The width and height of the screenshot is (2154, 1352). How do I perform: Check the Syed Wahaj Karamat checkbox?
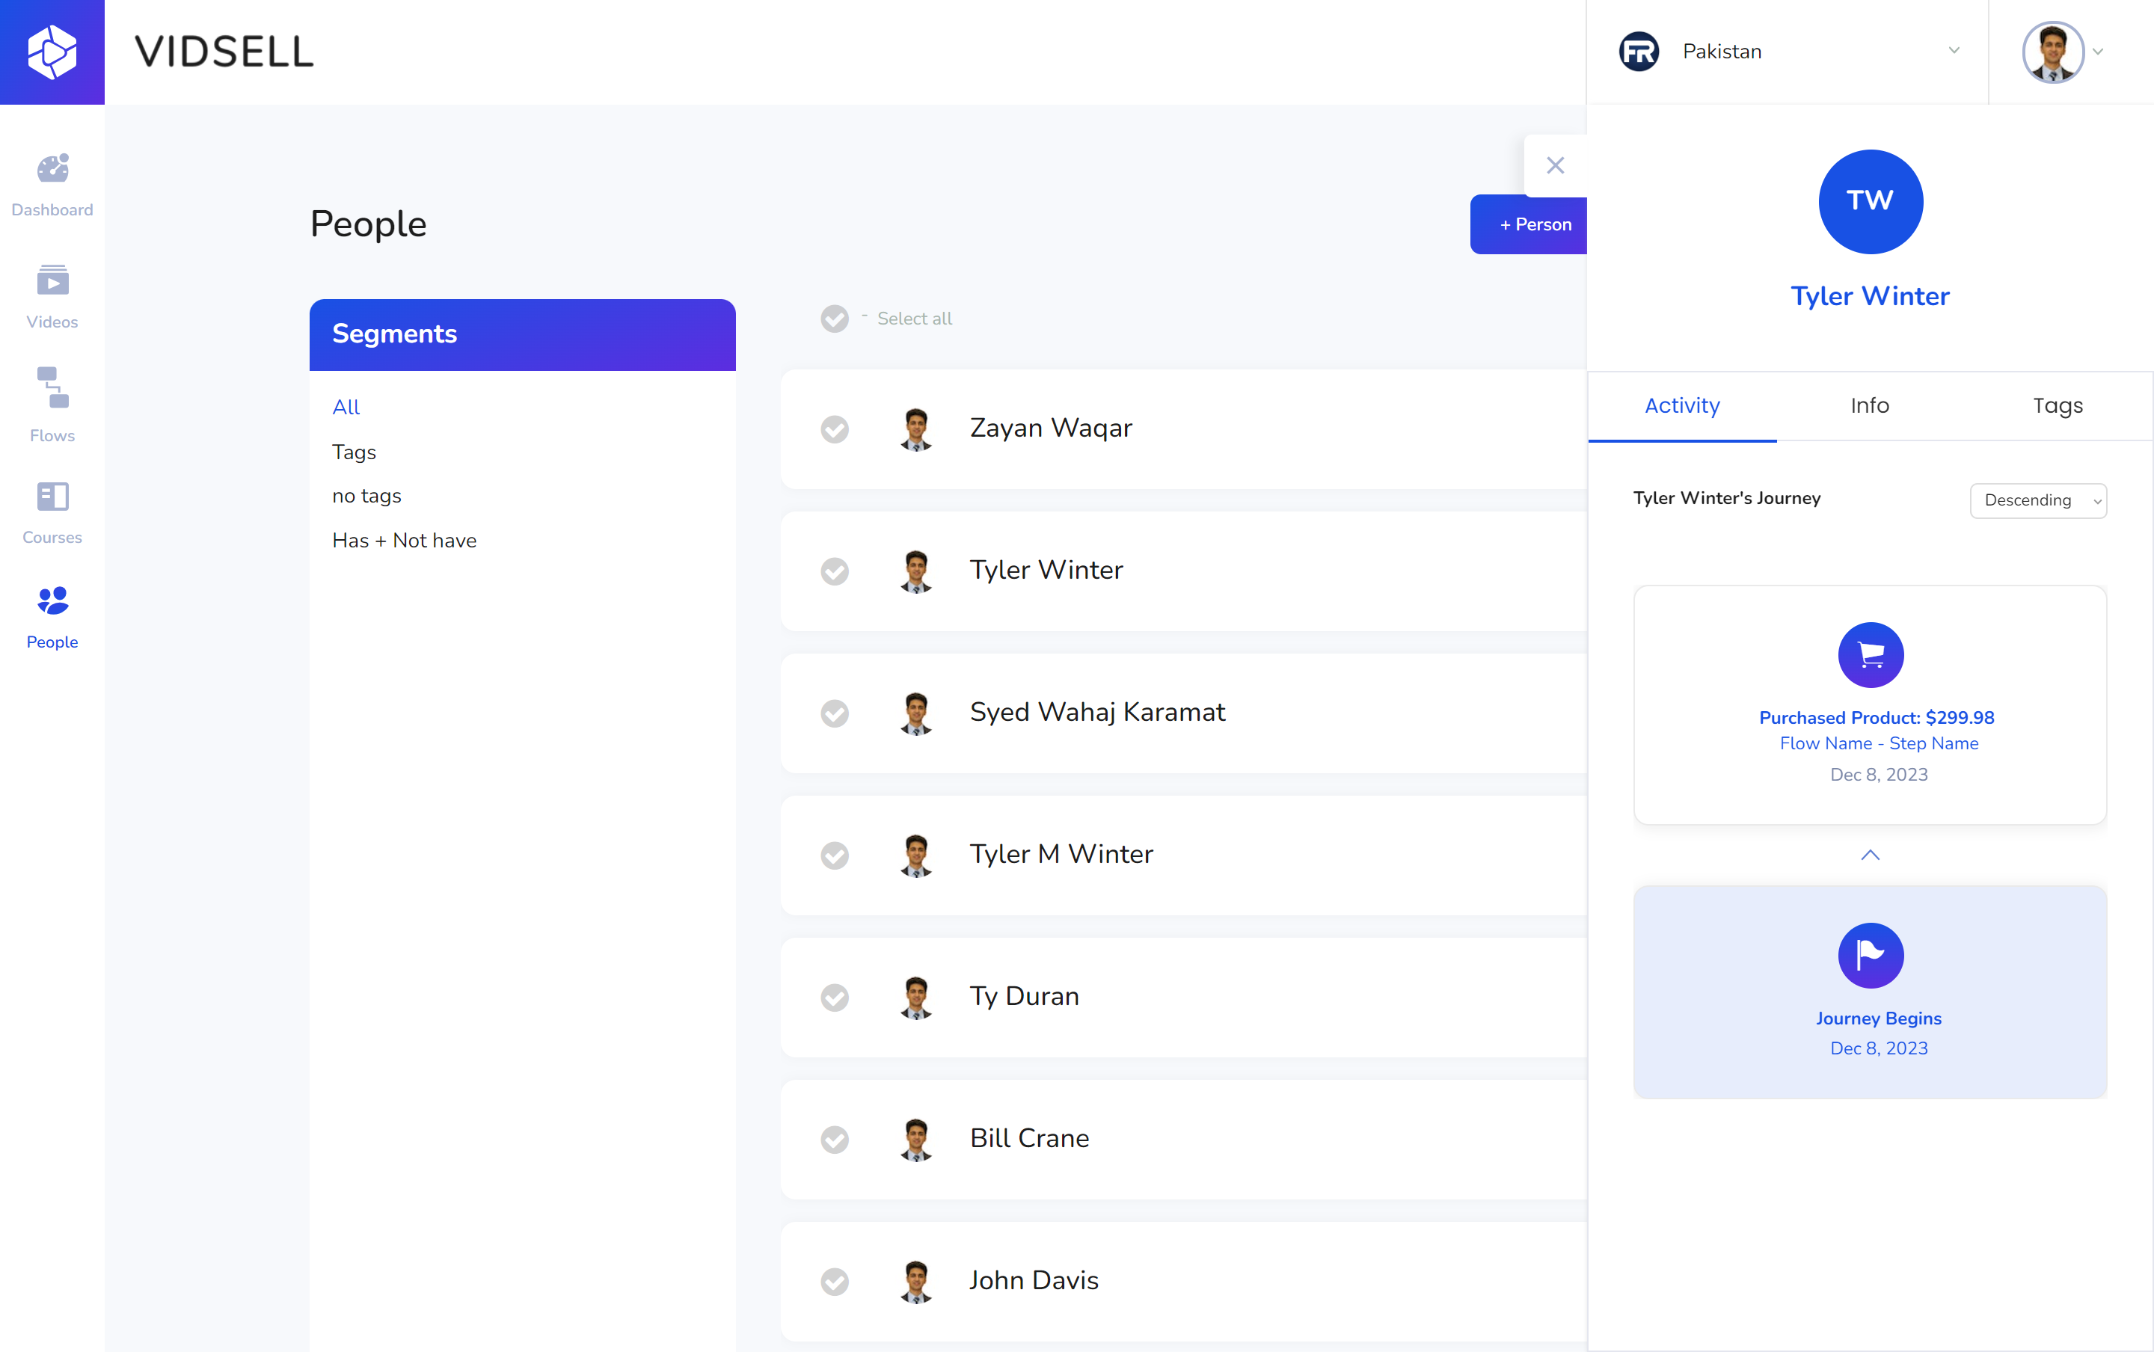coord(834,713)
